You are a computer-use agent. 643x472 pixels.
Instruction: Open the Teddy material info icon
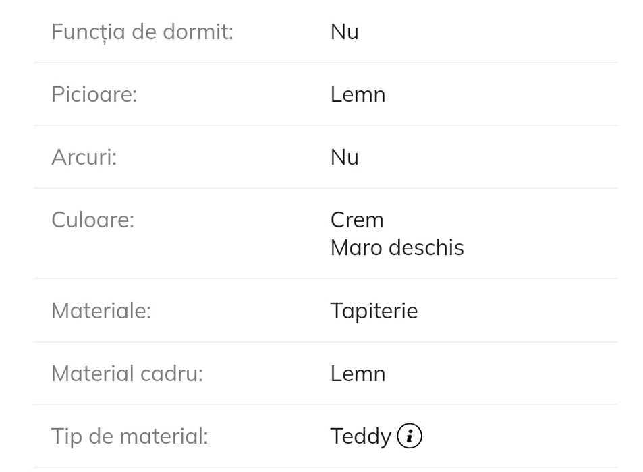point(410,436)
